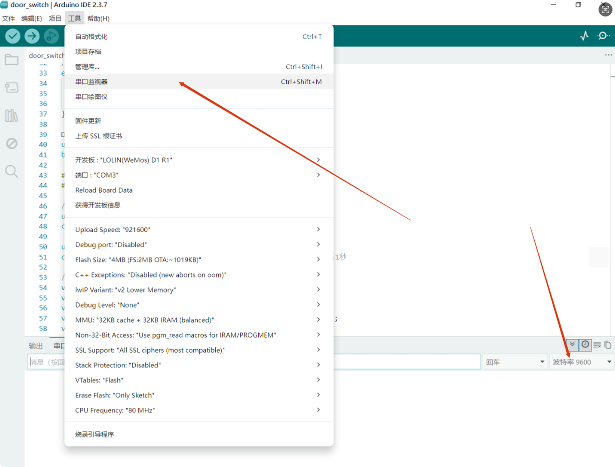The height and width of the screenshot is (467, 615).
Task: Choose 固件更新 from the menu
Action: (x=199, y=120)
